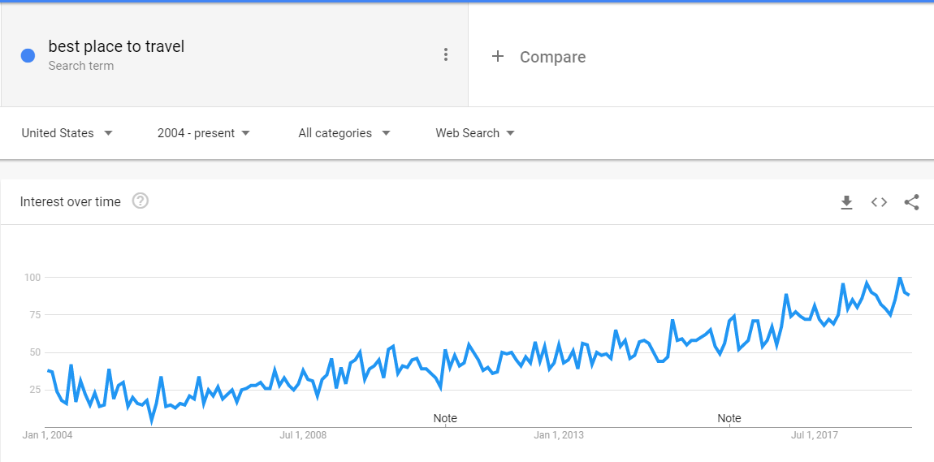
Task: Click the Jan 1, 2004 axis label
Action: [x=48, y=435]
